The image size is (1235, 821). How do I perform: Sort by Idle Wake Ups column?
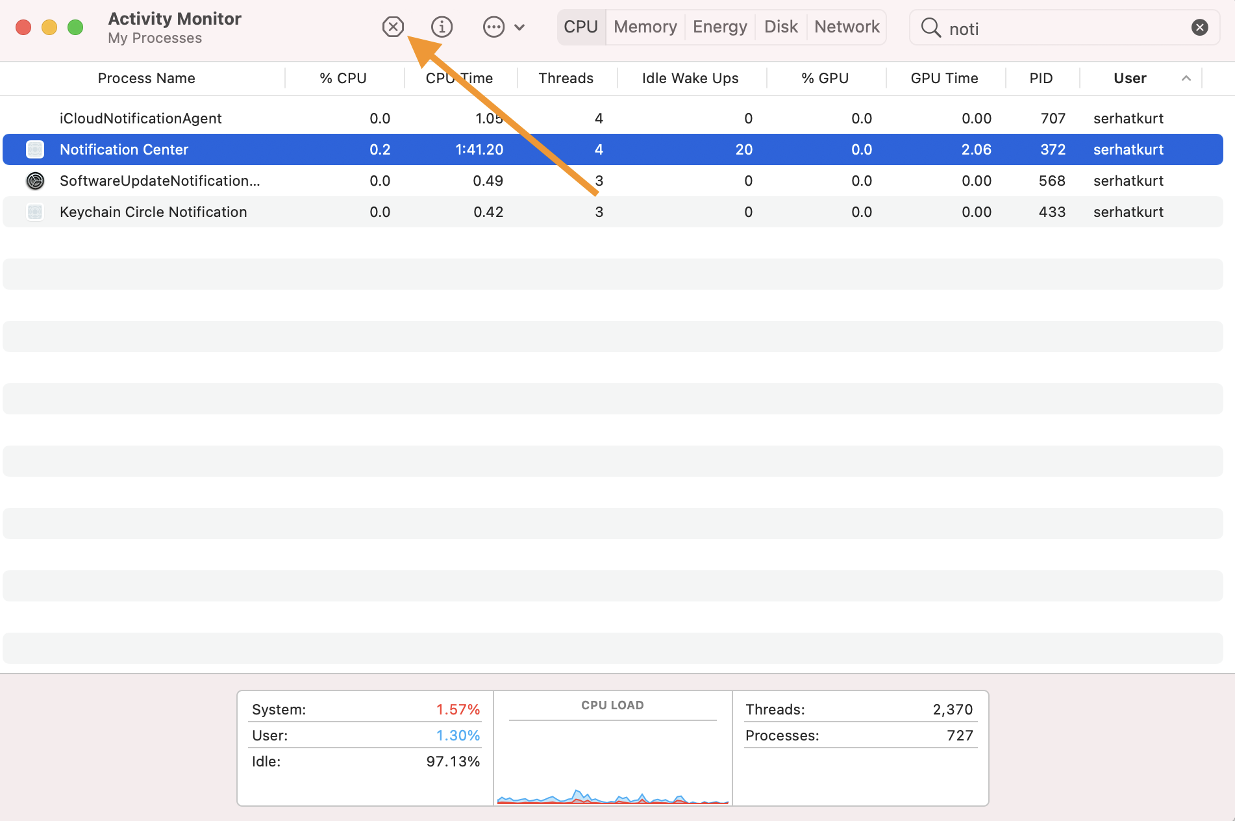point(690,79)
